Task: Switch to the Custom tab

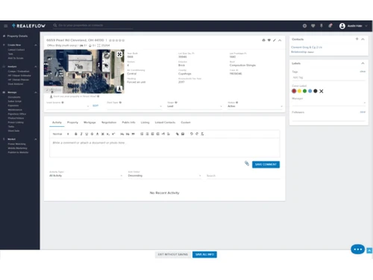Action: point(186,122)
